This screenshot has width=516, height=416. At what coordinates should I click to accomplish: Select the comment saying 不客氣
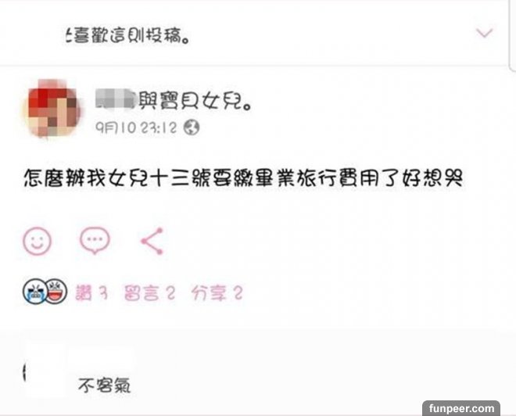105,386
